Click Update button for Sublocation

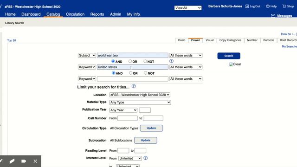point(145,140)
